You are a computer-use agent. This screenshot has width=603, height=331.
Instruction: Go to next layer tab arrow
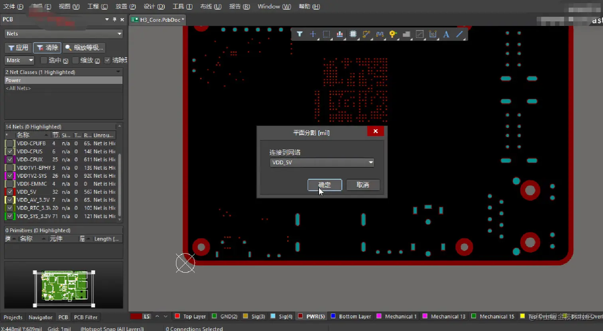(x=166, y=316)
